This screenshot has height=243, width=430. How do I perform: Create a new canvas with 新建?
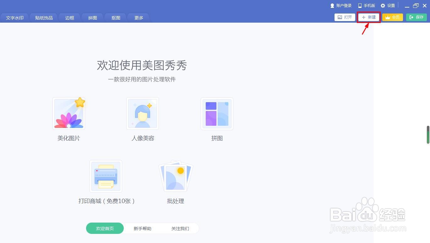[369, 17]
